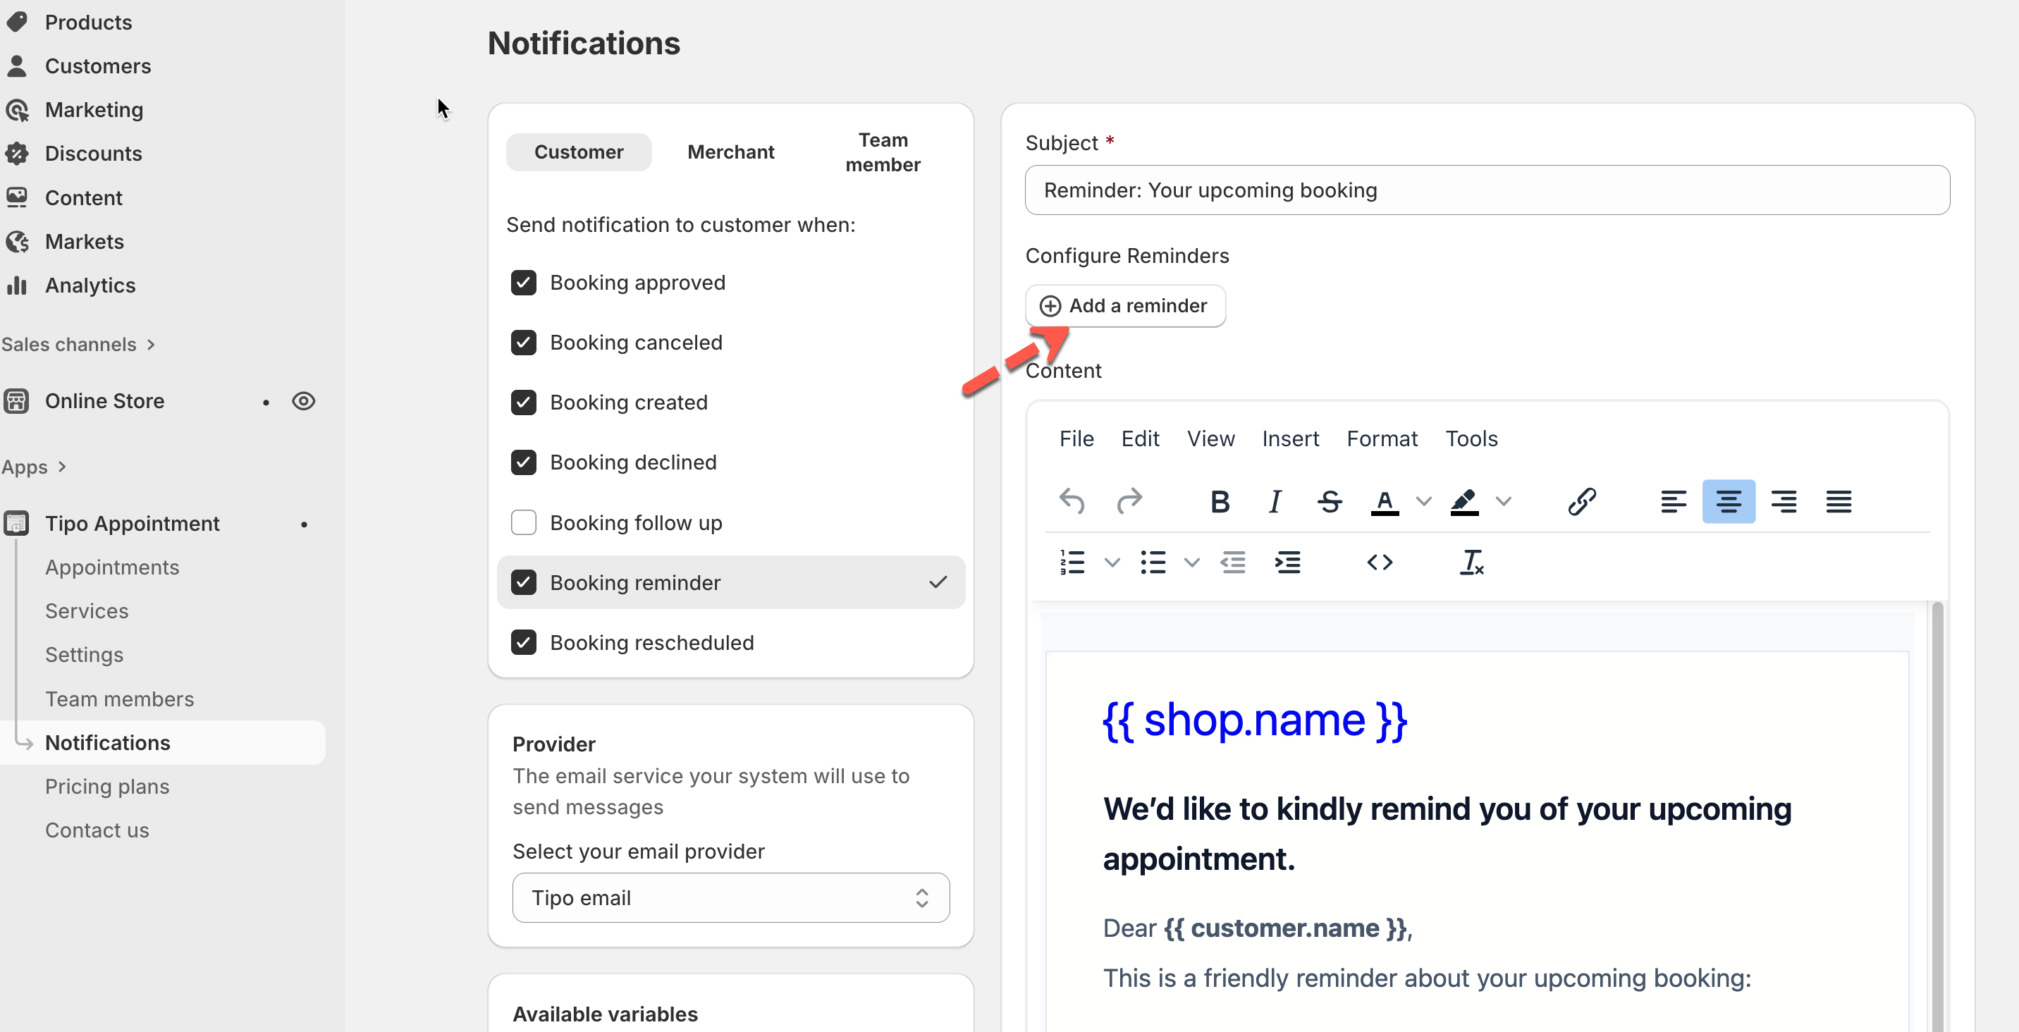Toggle the Booking rescheduled checkbox
Screen dimensions: 2019x1032
524,643
